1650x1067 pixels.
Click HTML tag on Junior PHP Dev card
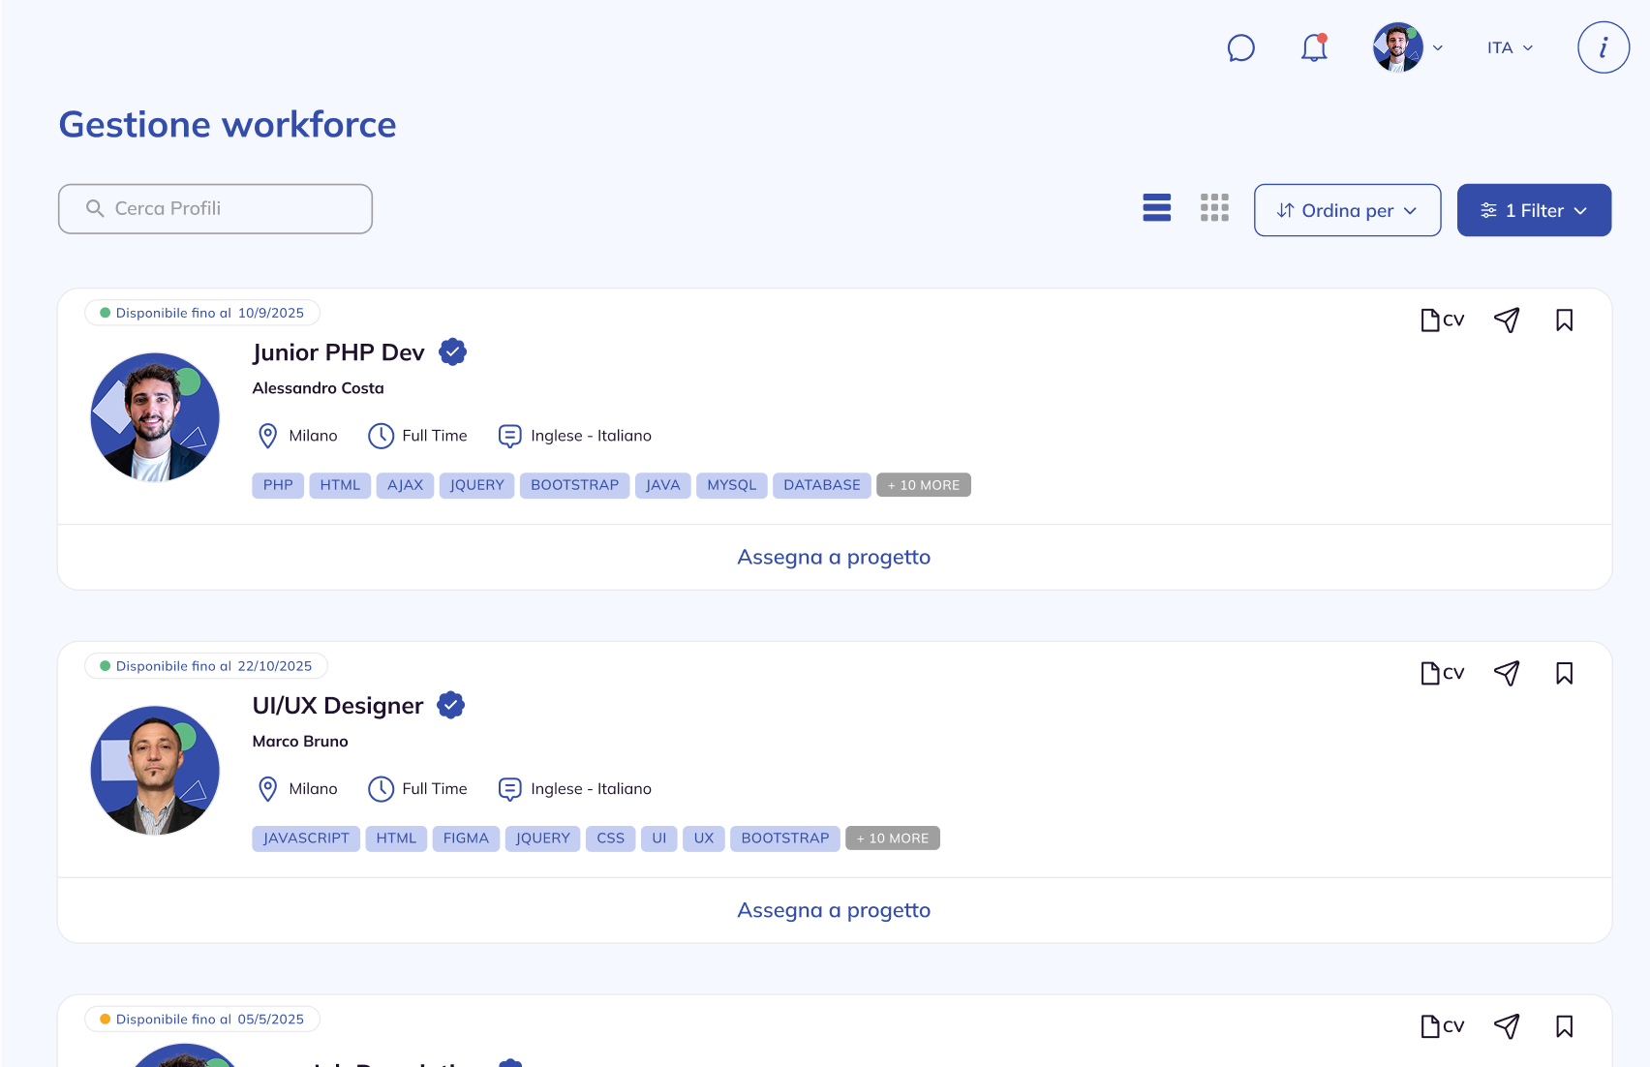click(x=340, y=485)
